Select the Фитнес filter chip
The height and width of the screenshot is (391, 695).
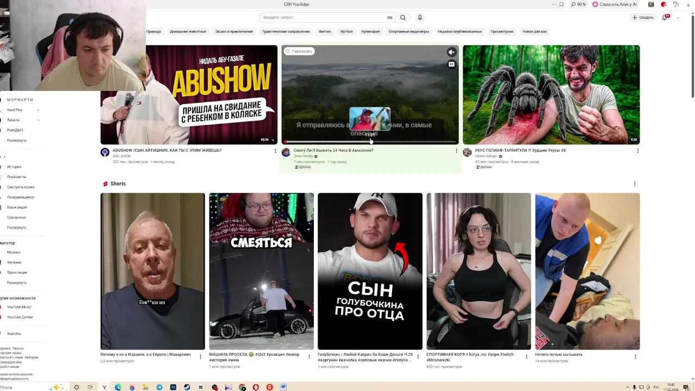[325, 31]
